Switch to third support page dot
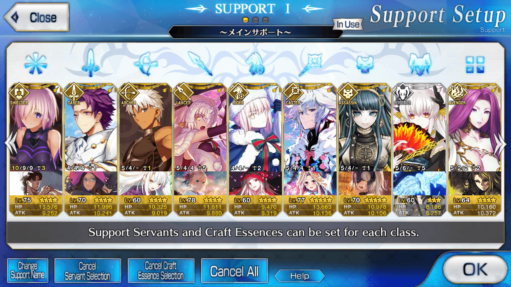 265,20
